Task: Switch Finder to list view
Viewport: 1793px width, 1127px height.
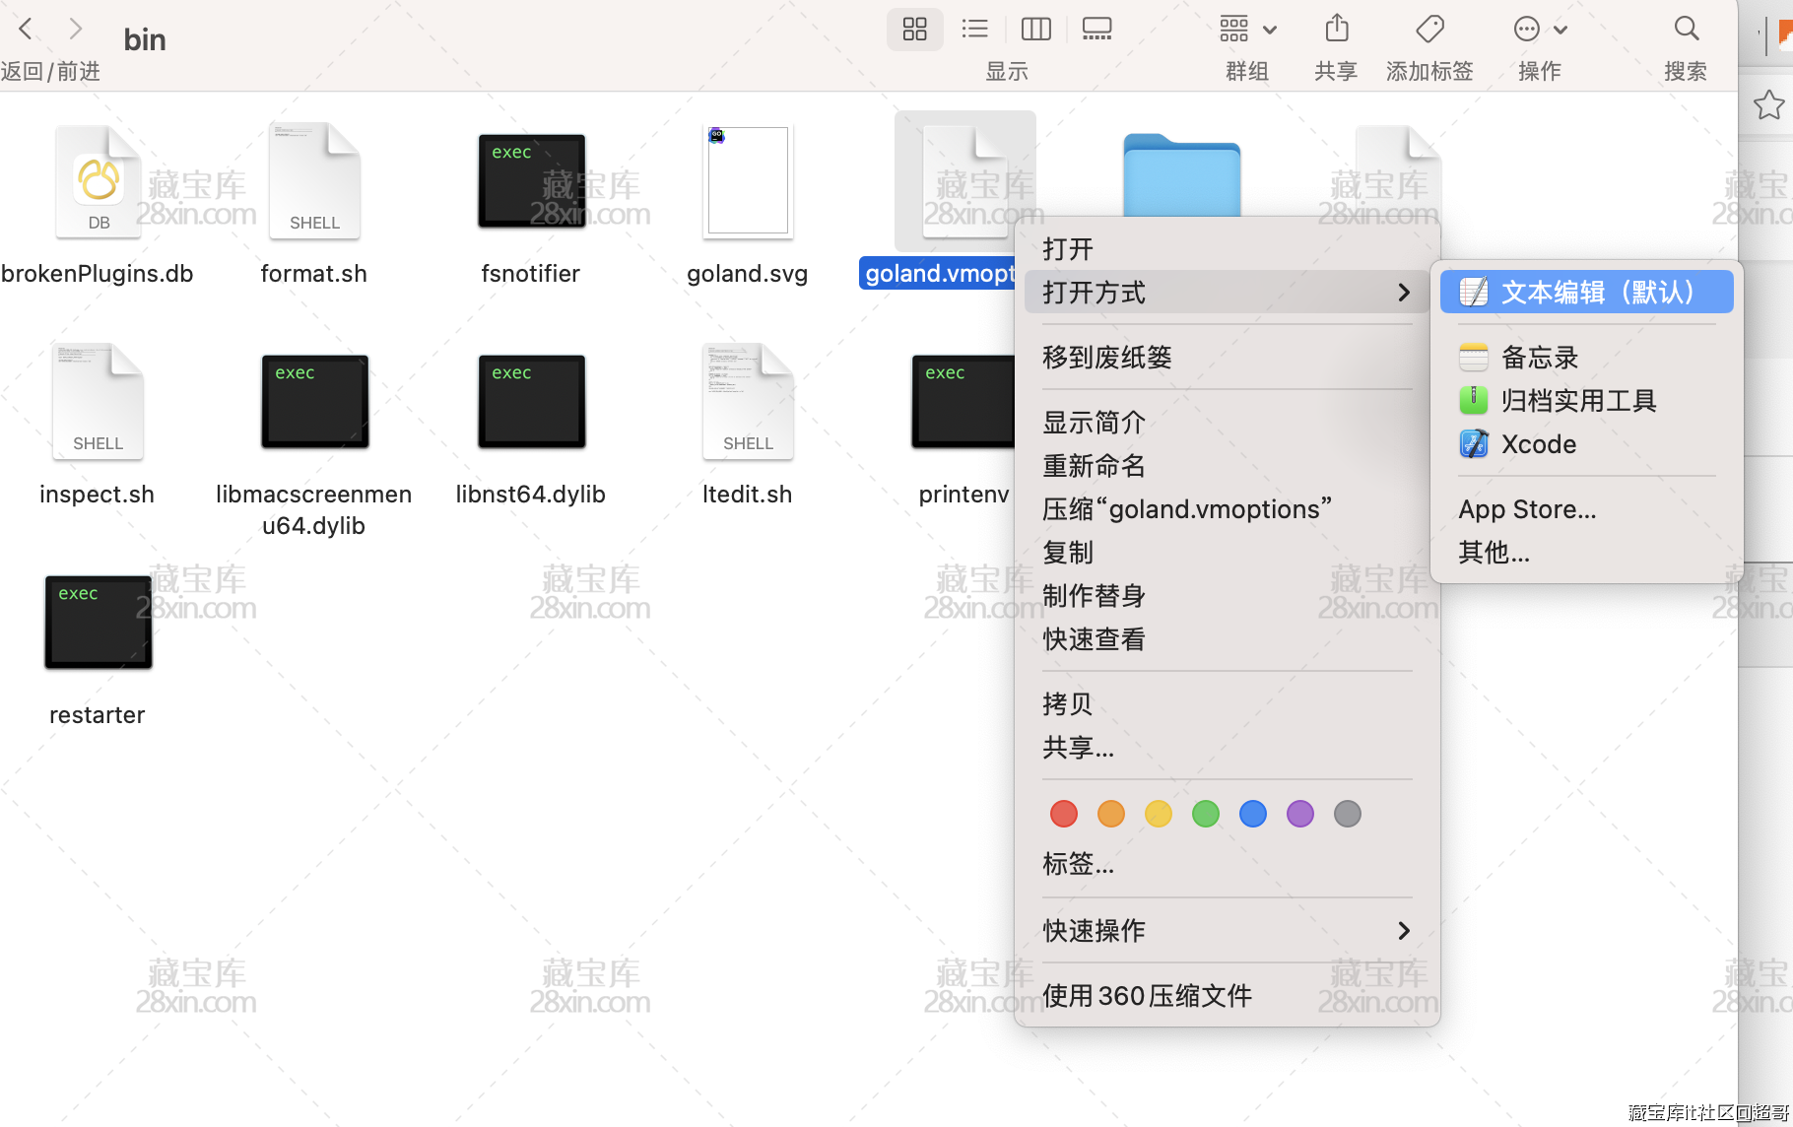Action: [x=974, y=30]
